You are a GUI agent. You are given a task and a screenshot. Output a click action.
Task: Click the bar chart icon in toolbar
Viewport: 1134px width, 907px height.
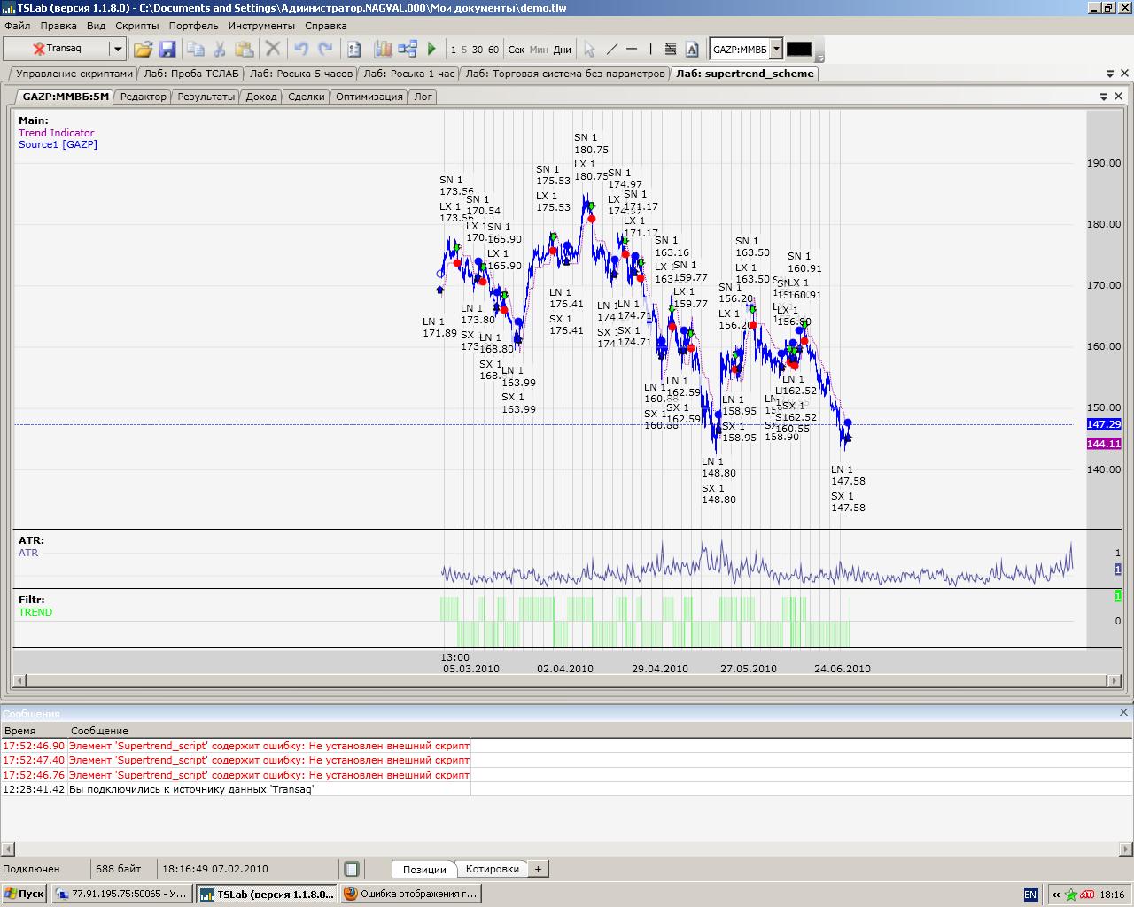[383, 50]
